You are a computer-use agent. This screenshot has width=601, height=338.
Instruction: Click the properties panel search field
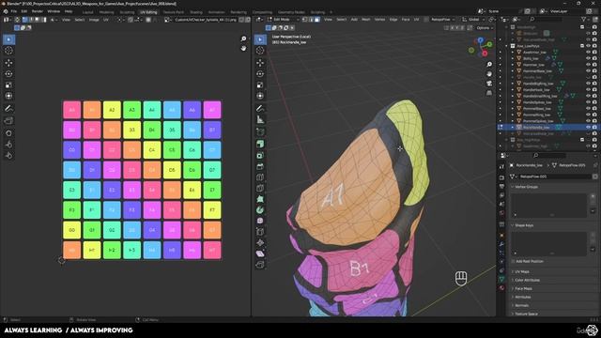click(x=548, y=155)
